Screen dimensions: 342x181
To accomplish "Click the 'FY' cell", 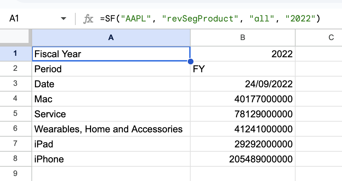I will click(243, 69).
